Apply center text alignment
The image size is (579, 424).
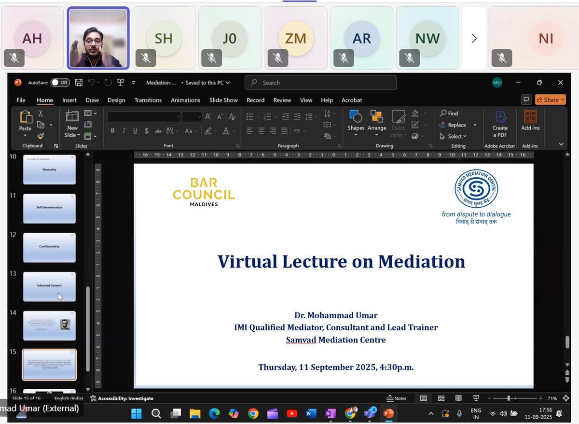[x=262, y=130]
